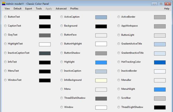Select the HotTrackingColor radio button
Viewport: 173px width, 112px height.
[119, 62]
